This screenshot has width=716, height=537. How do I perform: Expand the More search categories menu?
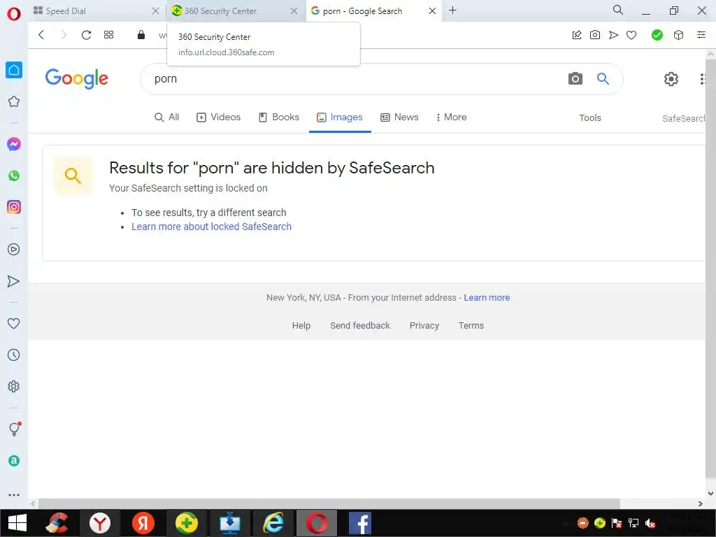451,117
